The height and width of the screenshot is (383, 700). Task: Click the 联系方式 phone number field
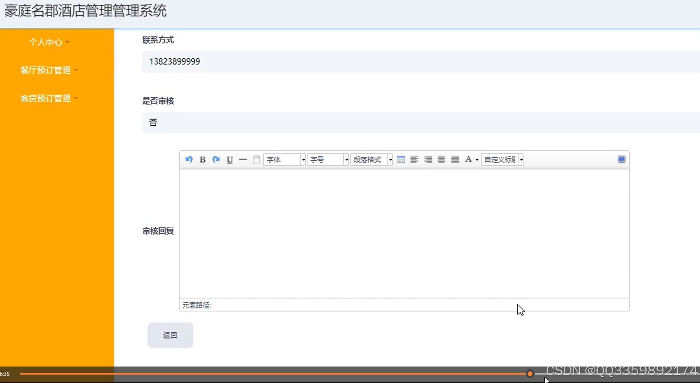(x=421, y=61)
